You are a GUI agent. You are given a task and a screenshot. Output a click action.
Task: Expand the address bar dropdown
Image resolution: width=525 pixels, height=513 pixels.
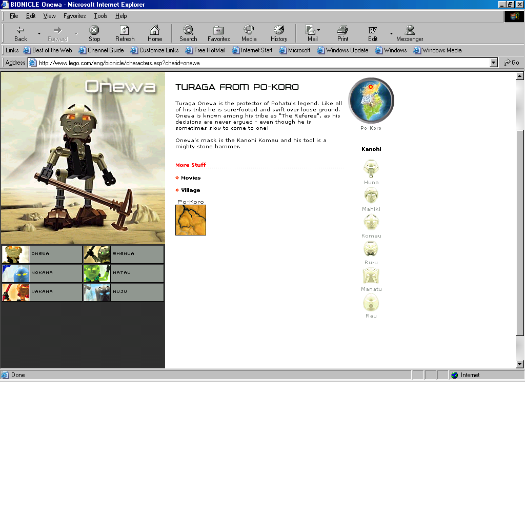tap(494, 63)
